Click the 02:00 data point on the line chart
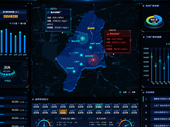The width and height of the screenshot is (170, 127). pyautogui.click(x=156, y=66)
